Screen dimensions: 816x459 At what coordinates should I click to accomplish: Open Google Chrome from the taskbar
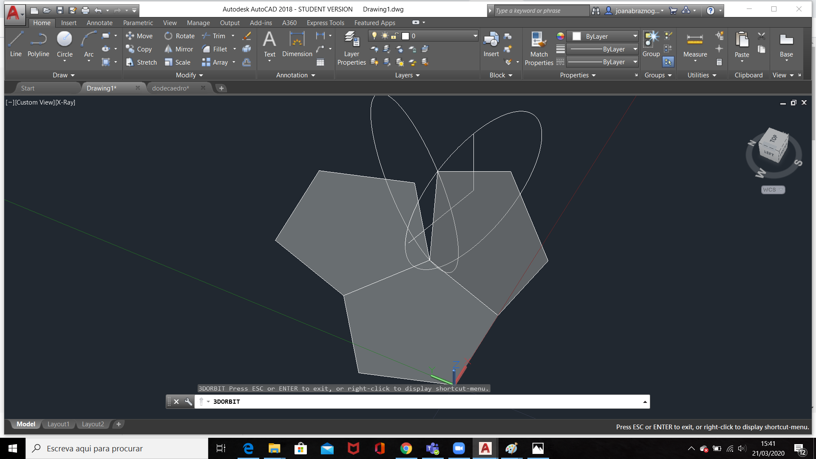406,448
